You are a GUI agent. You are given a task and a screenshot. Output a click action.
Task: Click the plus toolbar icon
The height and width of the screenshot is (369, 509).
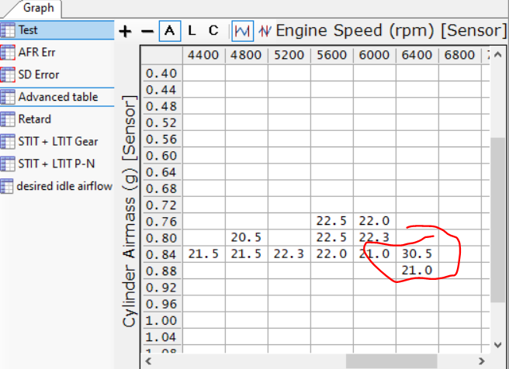[x=125, y=31]
